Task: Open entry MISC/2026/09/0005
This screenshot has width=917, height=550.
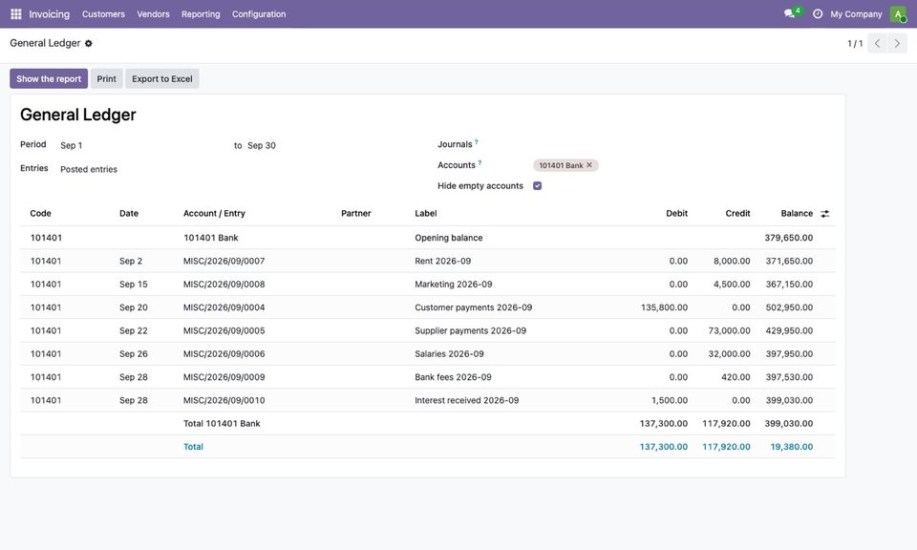Action: tap(224, 330)
